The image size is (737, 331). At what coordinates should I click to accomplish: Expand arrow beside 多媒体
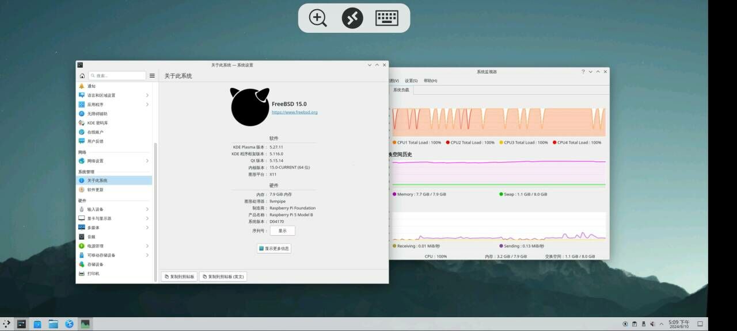[147, 228]
